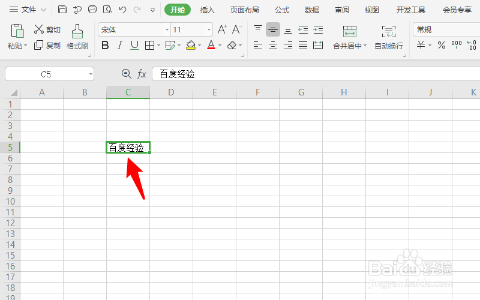
Task: Click the draw border table icon
Action: (x=170, y=46)
